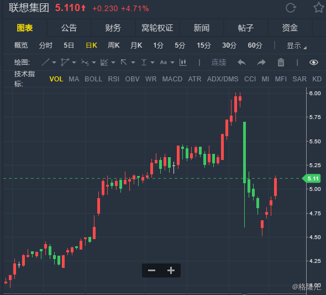The image size is (326, 295).
Task: Select the arrow annotation tool
Action: coord(124,62)
